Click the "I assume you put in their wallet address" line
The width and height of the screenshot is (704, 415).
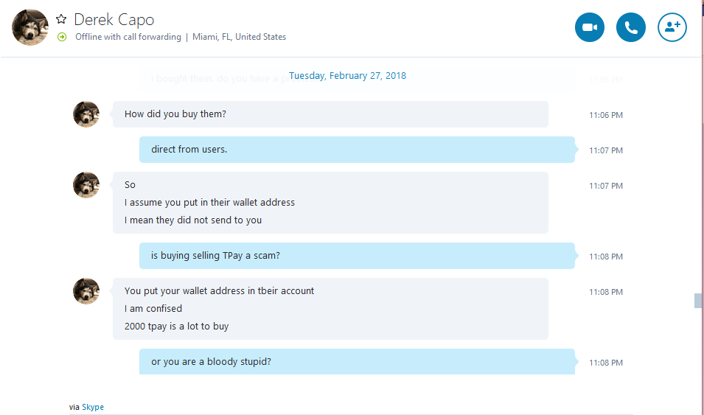[x=209, y=203]
